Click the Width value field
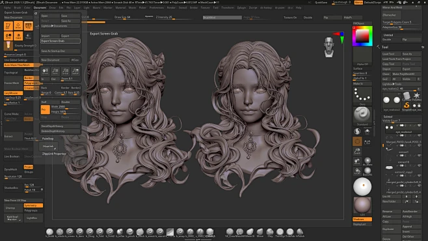Screen dimensions: 428x241 66,107
